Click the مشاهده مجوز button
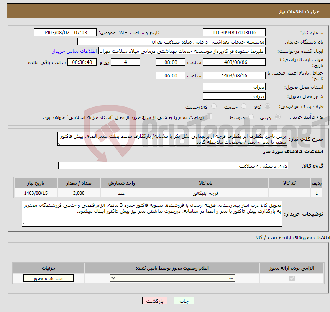The height and width of the screenshot is (312, 330). point(49,278)
